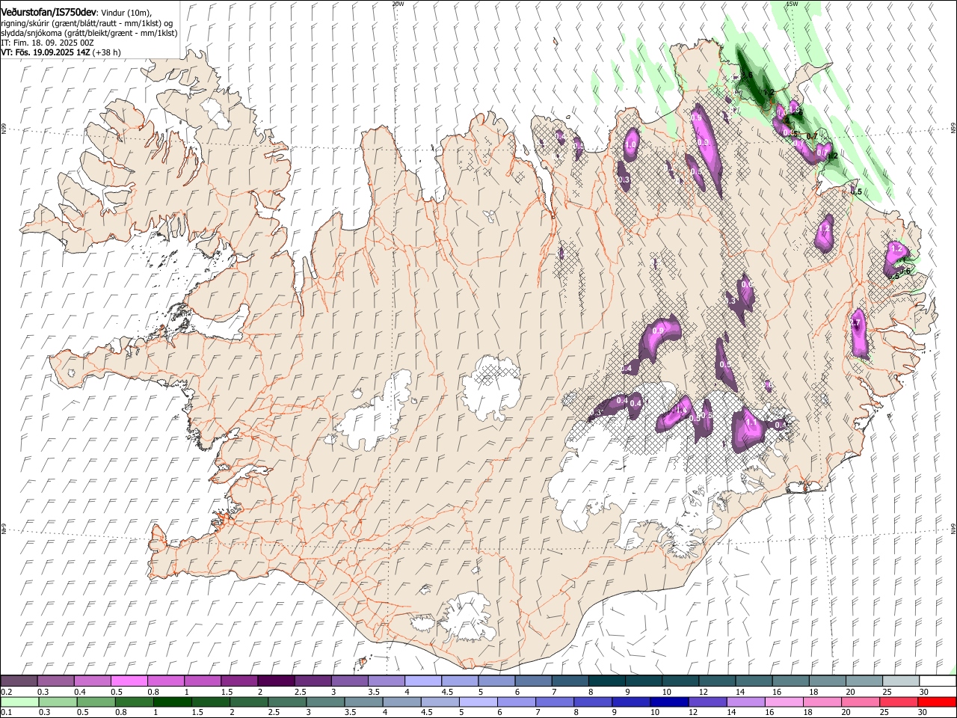Click the 20W longitude label at top
Viewport: 957px width, 718px height.
(398, 4)
